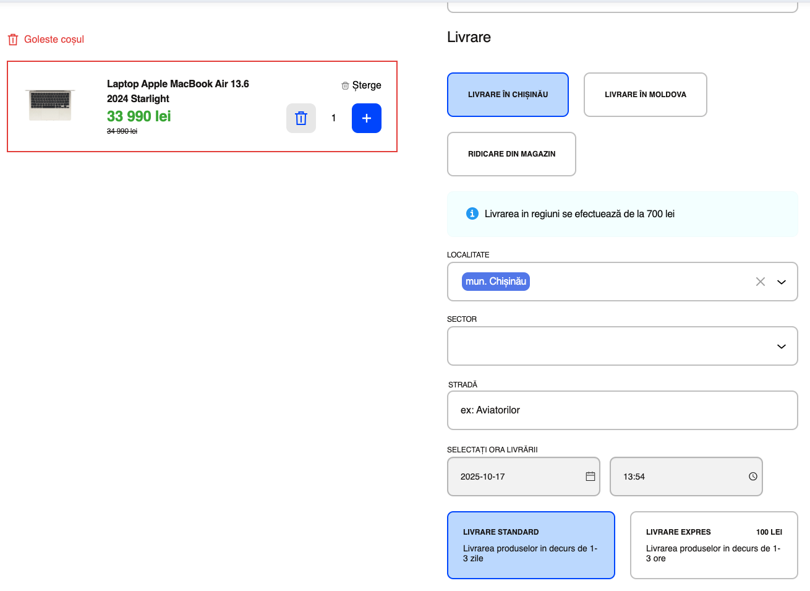Open Laptop Apple MacBook Air 13.6 product title
This screenshot has width=810, height=591.
(178, 91)
